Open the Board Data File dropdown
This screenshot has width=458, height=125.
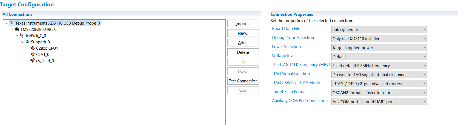(379, 30)
